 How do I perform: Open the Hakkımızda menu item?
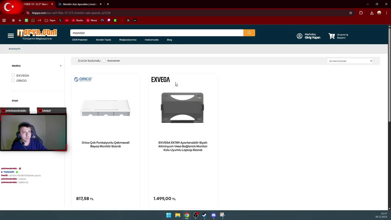pos(152,40)
